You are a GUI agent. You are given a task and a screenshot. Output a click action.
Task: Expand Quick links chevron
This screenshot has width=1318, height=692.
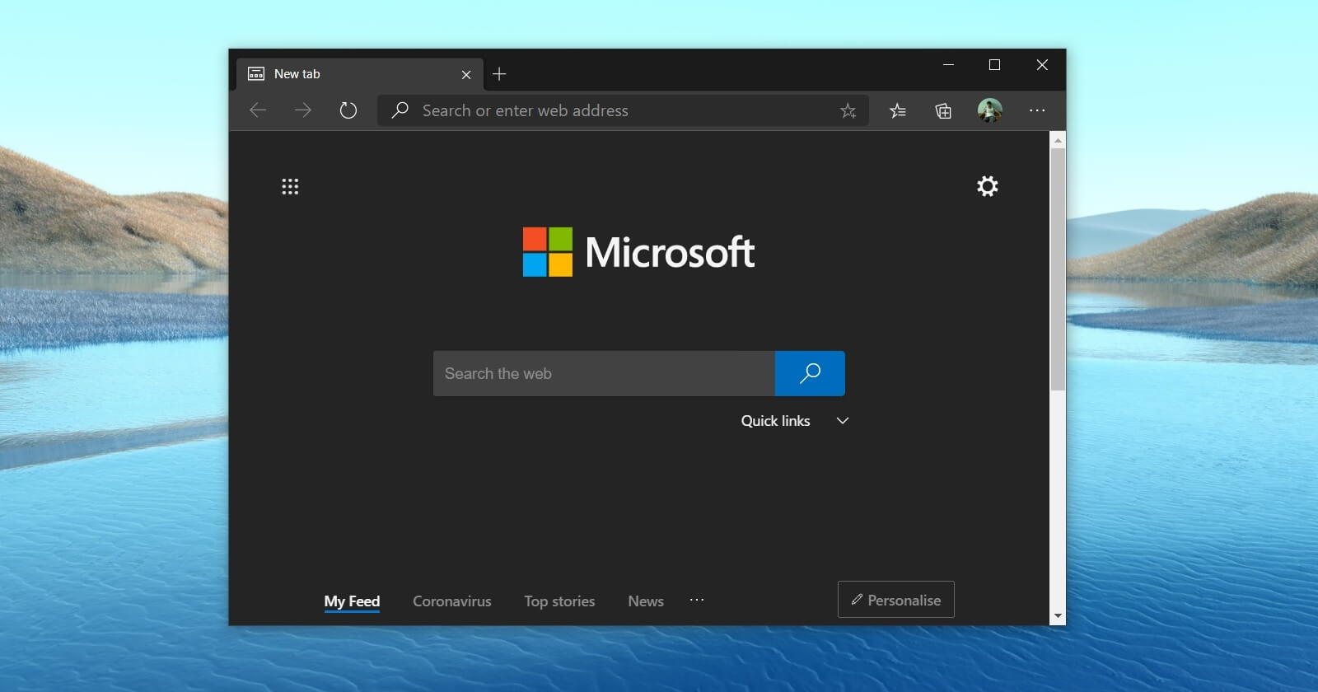(842, 420)
